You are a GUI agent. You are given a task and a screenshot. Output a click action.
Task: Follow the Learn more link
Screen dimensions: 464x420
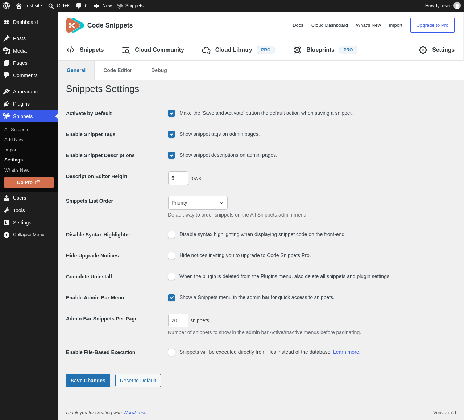pos(347,352)
